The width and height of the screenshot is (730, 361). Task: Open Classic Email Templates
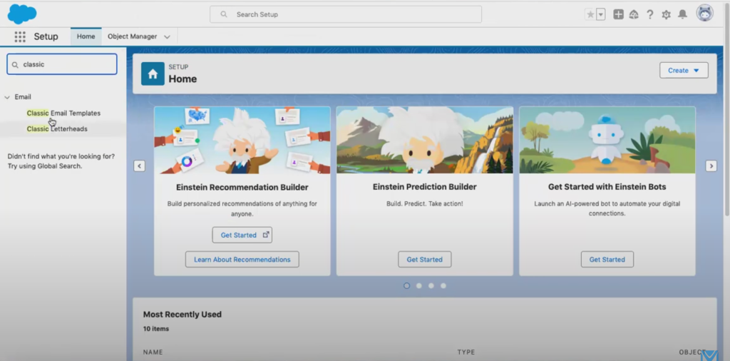[63, 113]
